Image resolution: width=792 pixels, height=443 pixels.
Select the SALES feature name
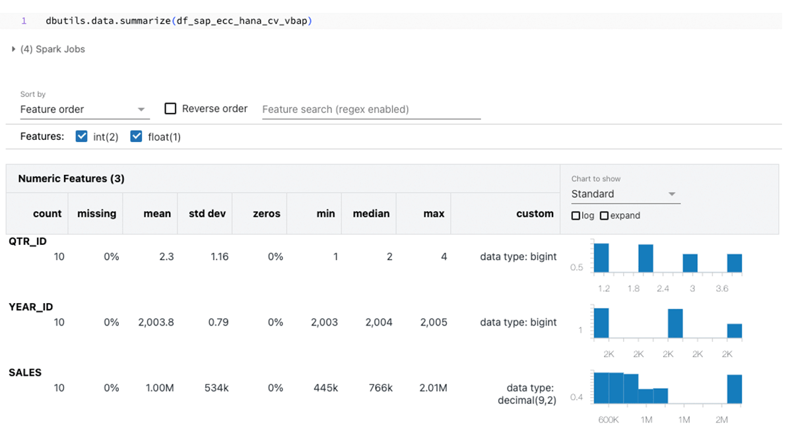[x=25, y=372]
